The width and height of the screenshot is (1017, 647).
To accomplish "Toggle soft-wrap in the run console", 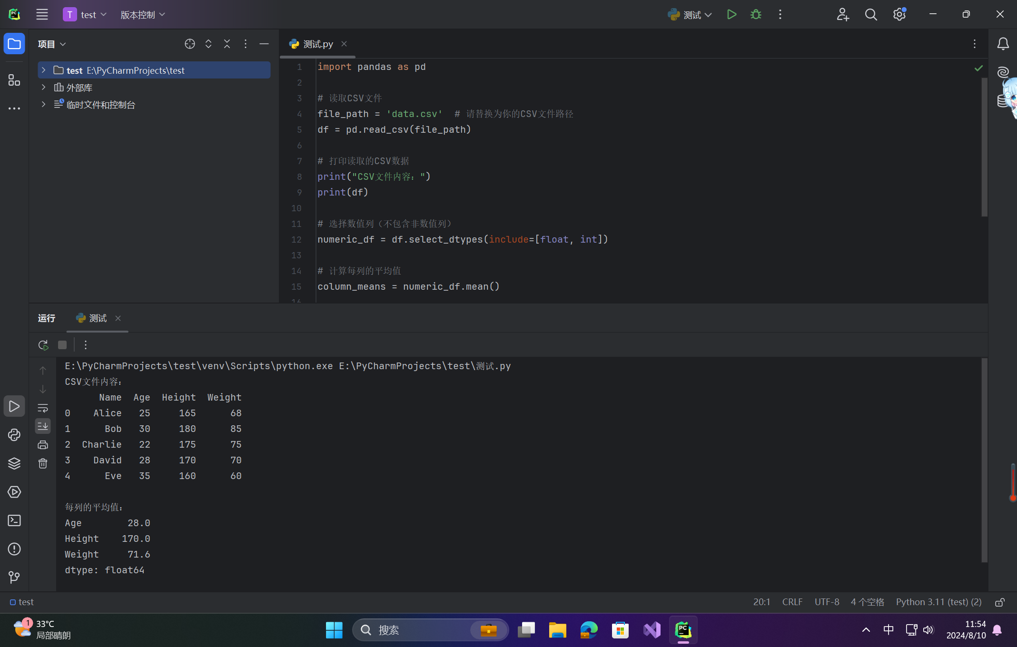I will pyautogui.click(x=43, y=408).
